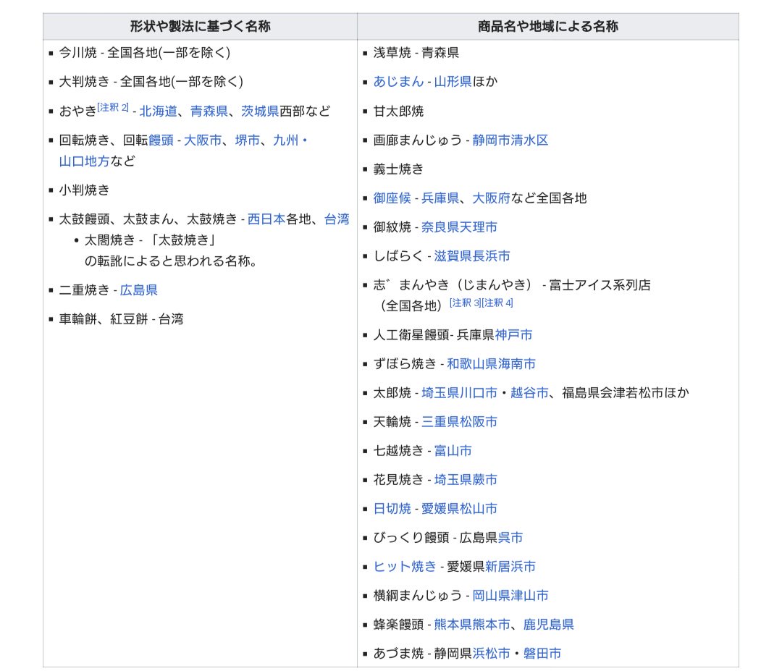Click the 神戸市 link
The image size is (782, 671).
point(514,335)
